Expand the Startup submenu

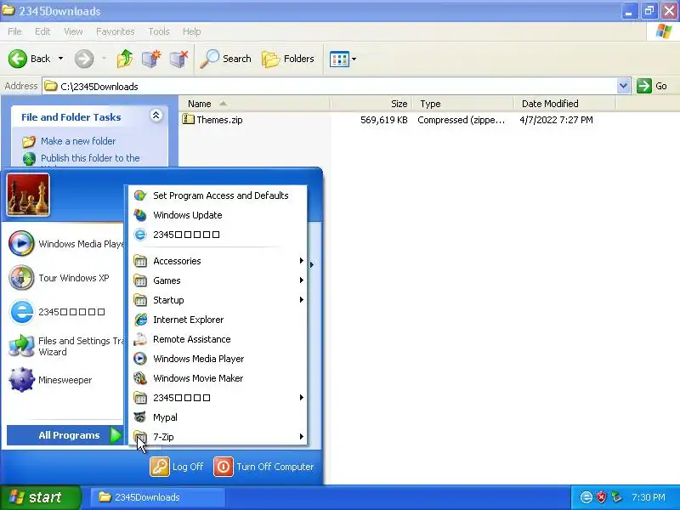tap(218, 300)
